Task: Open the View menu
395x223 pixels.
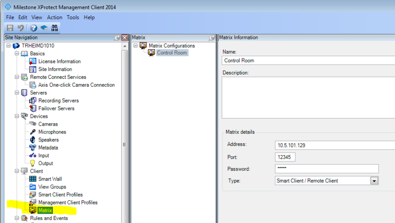Action: tap(37, 17)
